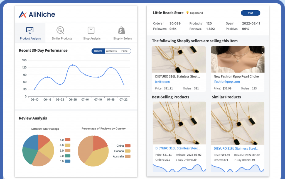Open the Similar Products magnifier icon

[x=60, y=30]
